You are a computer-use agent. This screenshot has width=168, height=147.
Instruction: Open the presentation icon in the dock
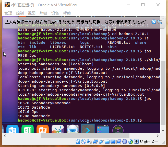pyautogui.click(x=43, y=129)
